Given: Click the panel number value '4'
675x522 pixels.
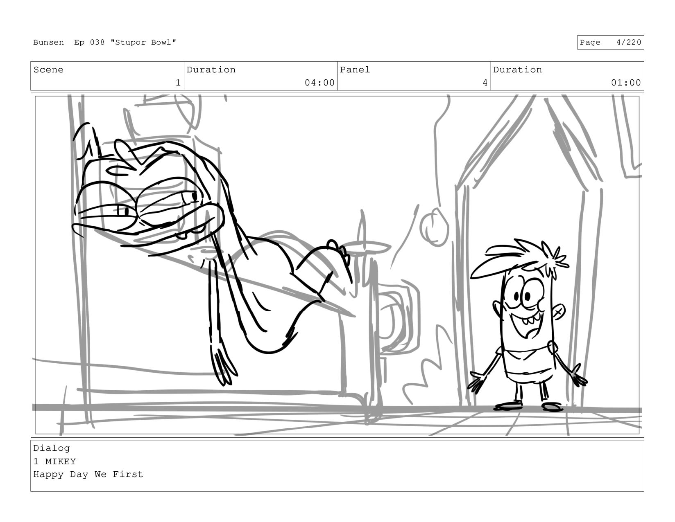Looking at the screenshot, I should tap(485, 83).
